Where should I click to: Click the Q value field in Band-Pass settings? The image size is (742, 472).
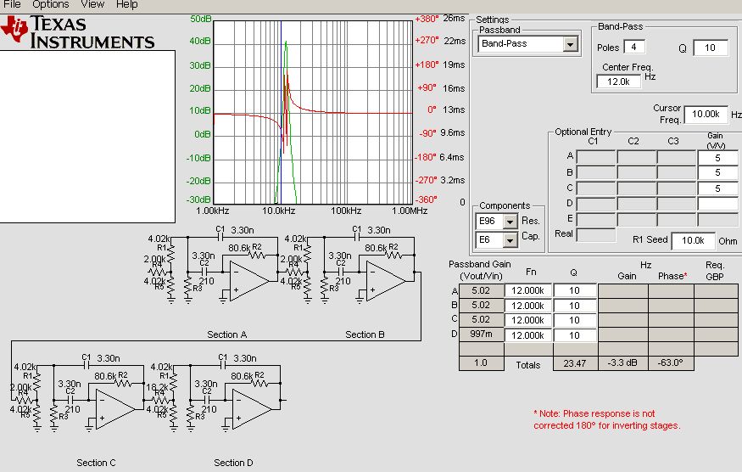tap(711, 48)
